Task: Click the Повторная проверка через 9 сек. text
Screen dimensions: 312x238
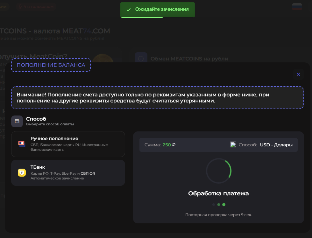Action: pos(218,215)
